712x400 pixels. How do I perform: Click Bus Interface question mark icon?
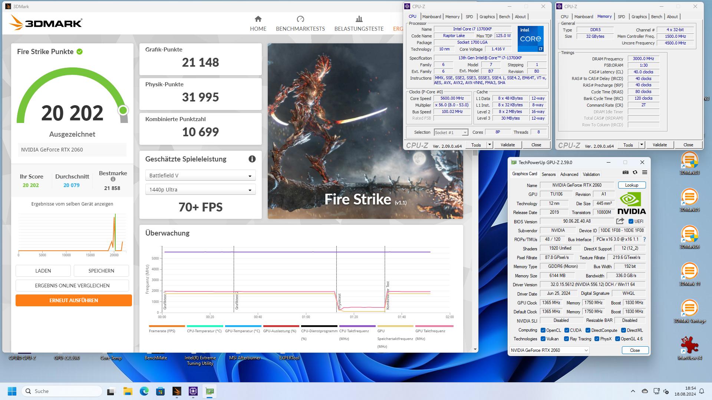point(645,239)
